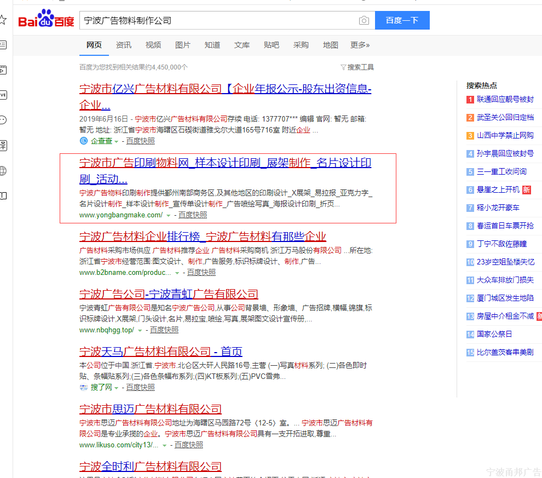Open the hot topic 孙宇晨回应被封号
This screenshot has width=542, height=478.
[x=505, y=153]
